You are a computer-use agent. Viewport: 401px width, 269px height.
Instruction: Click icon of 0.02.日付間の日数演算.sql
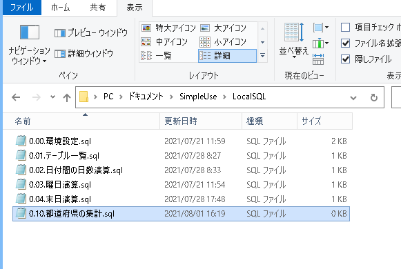coord(21,170)
